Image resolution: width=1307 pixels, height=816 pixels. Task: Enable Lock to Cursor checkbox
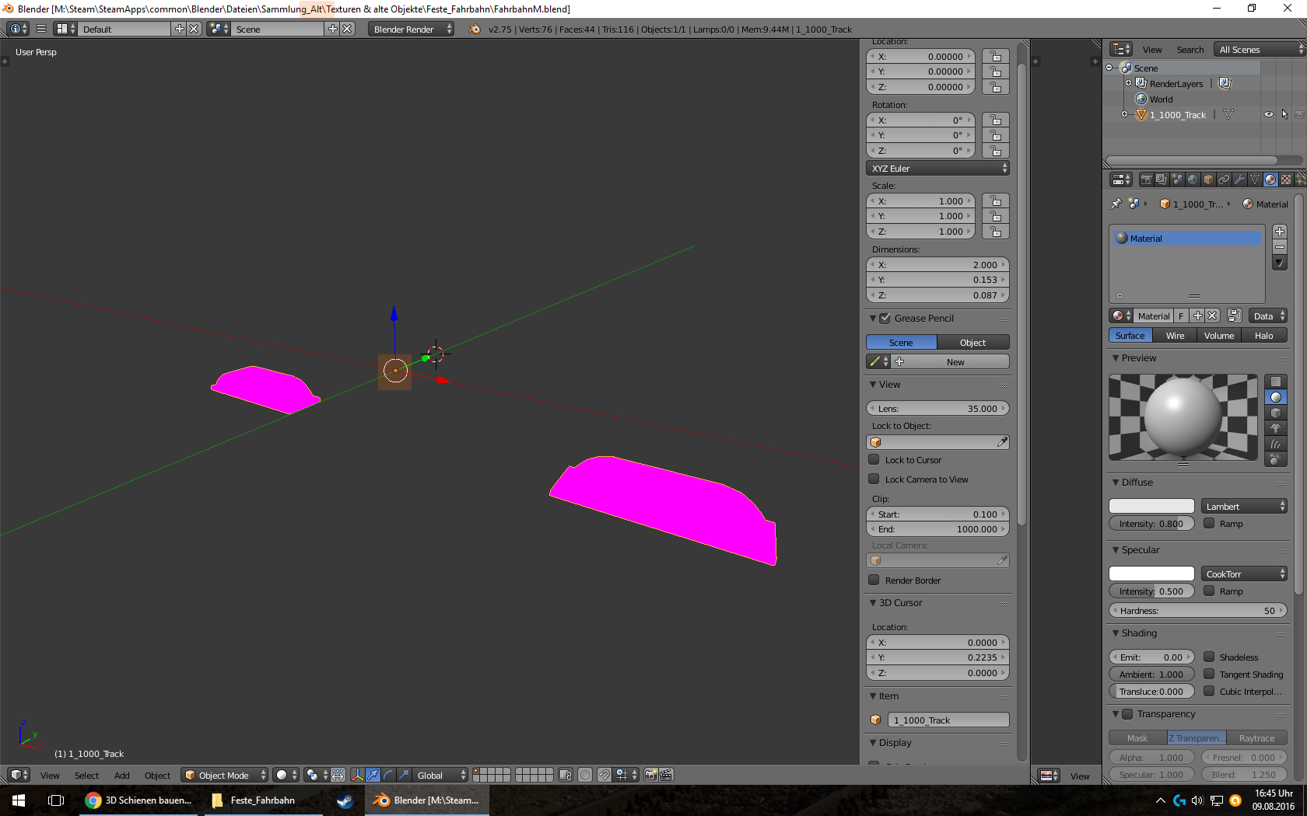click(874, 459)
